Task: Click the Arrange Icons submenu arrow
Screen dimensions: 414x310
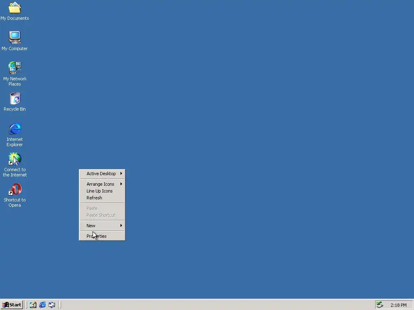Action: 121,184
